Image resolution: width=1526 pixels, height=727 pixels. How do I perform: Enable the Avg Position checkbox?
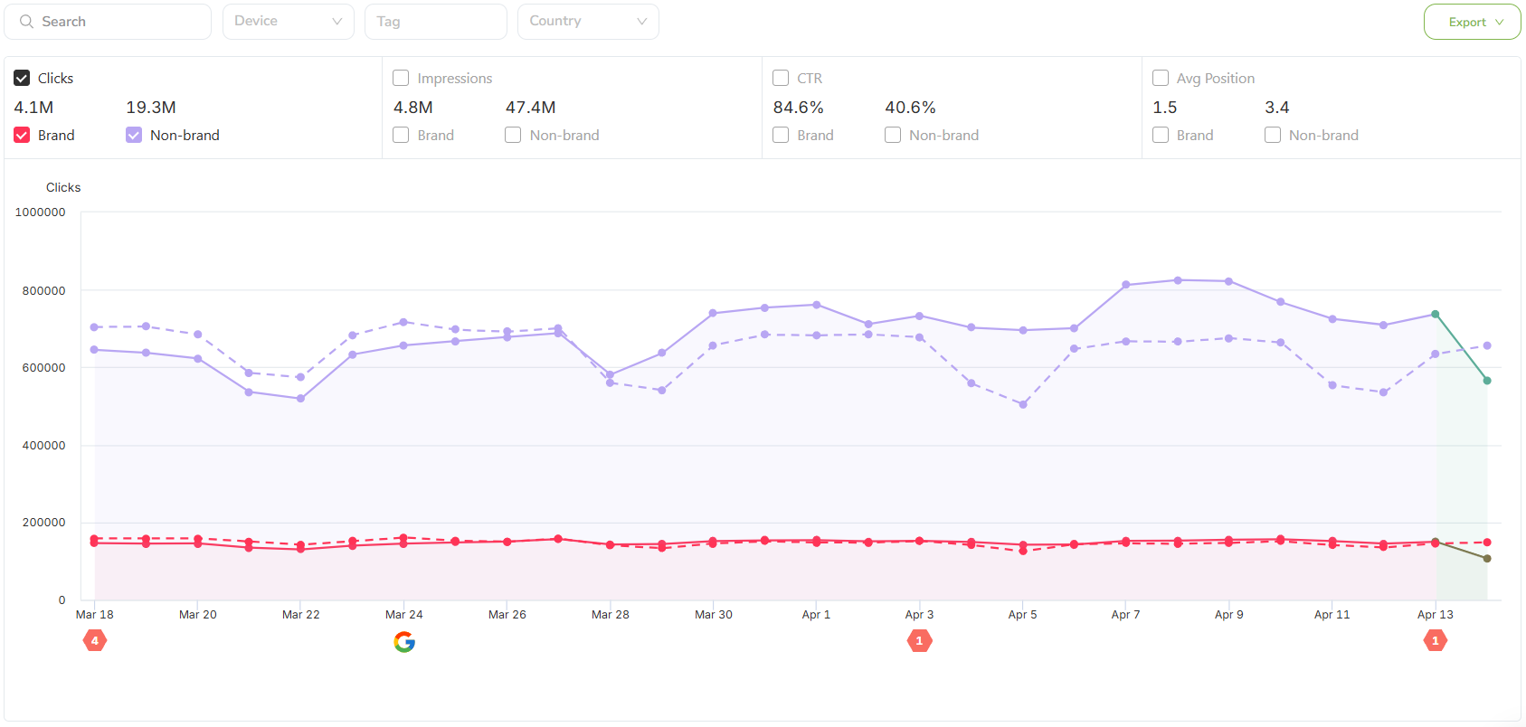[x=1161, y=79]
